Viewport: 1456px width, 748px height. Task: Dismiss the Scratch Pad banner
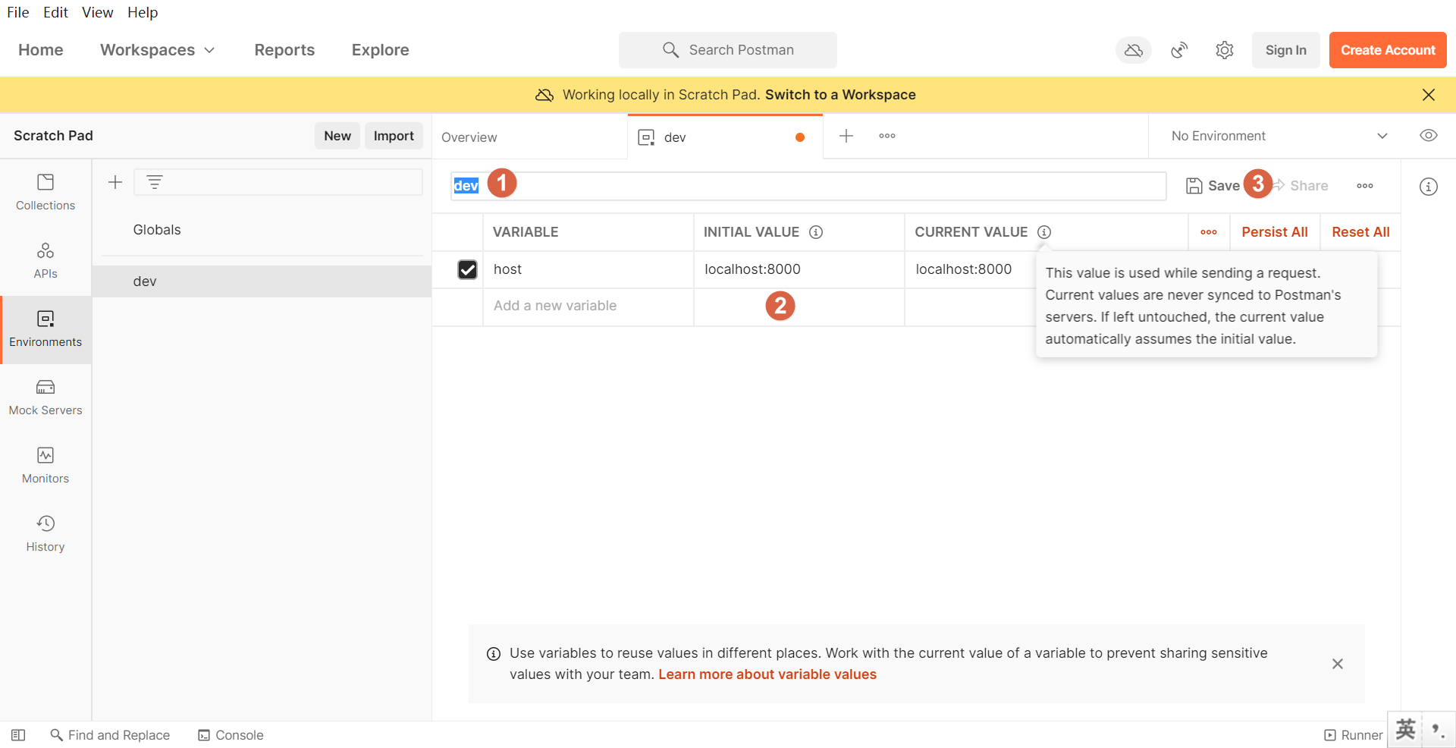[1428, 95]
